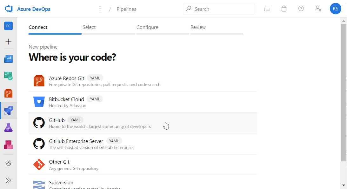Open the Help question mark icon

click(301, 9)
